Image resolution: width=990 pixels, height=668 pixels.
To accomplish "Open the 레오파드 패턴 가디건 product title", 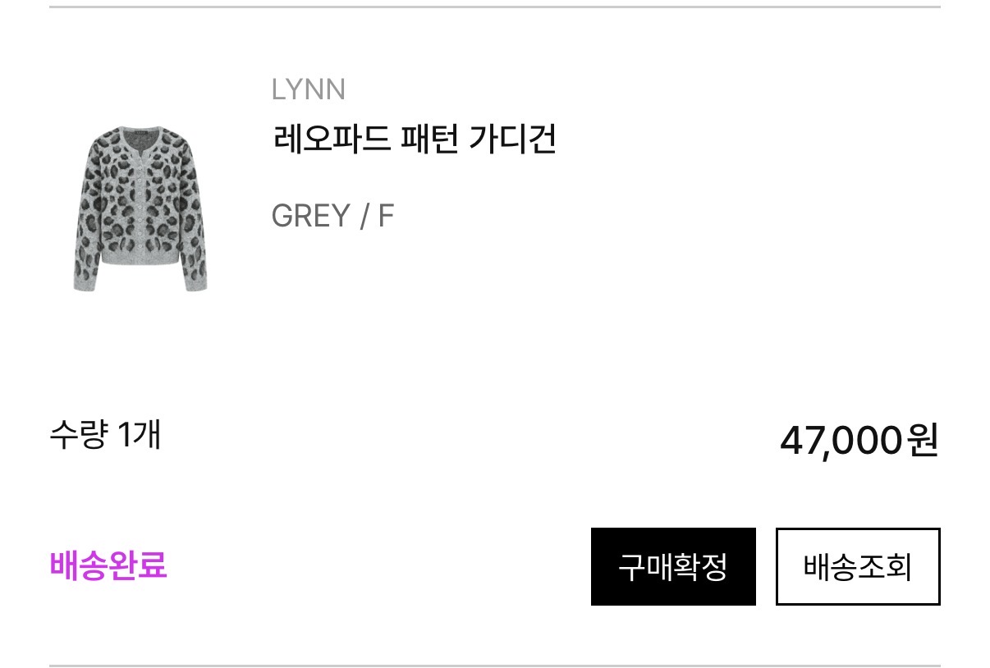I will [415, 139].
